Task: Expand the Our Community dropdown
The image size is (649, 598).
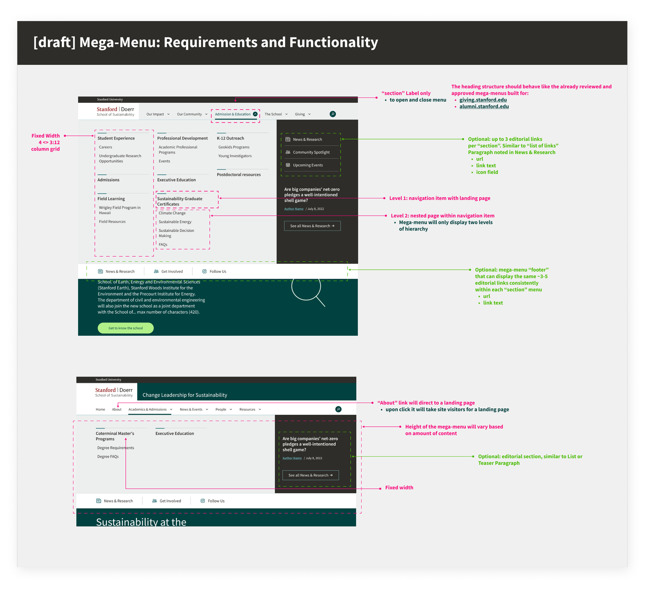Action: coord(206,114)
